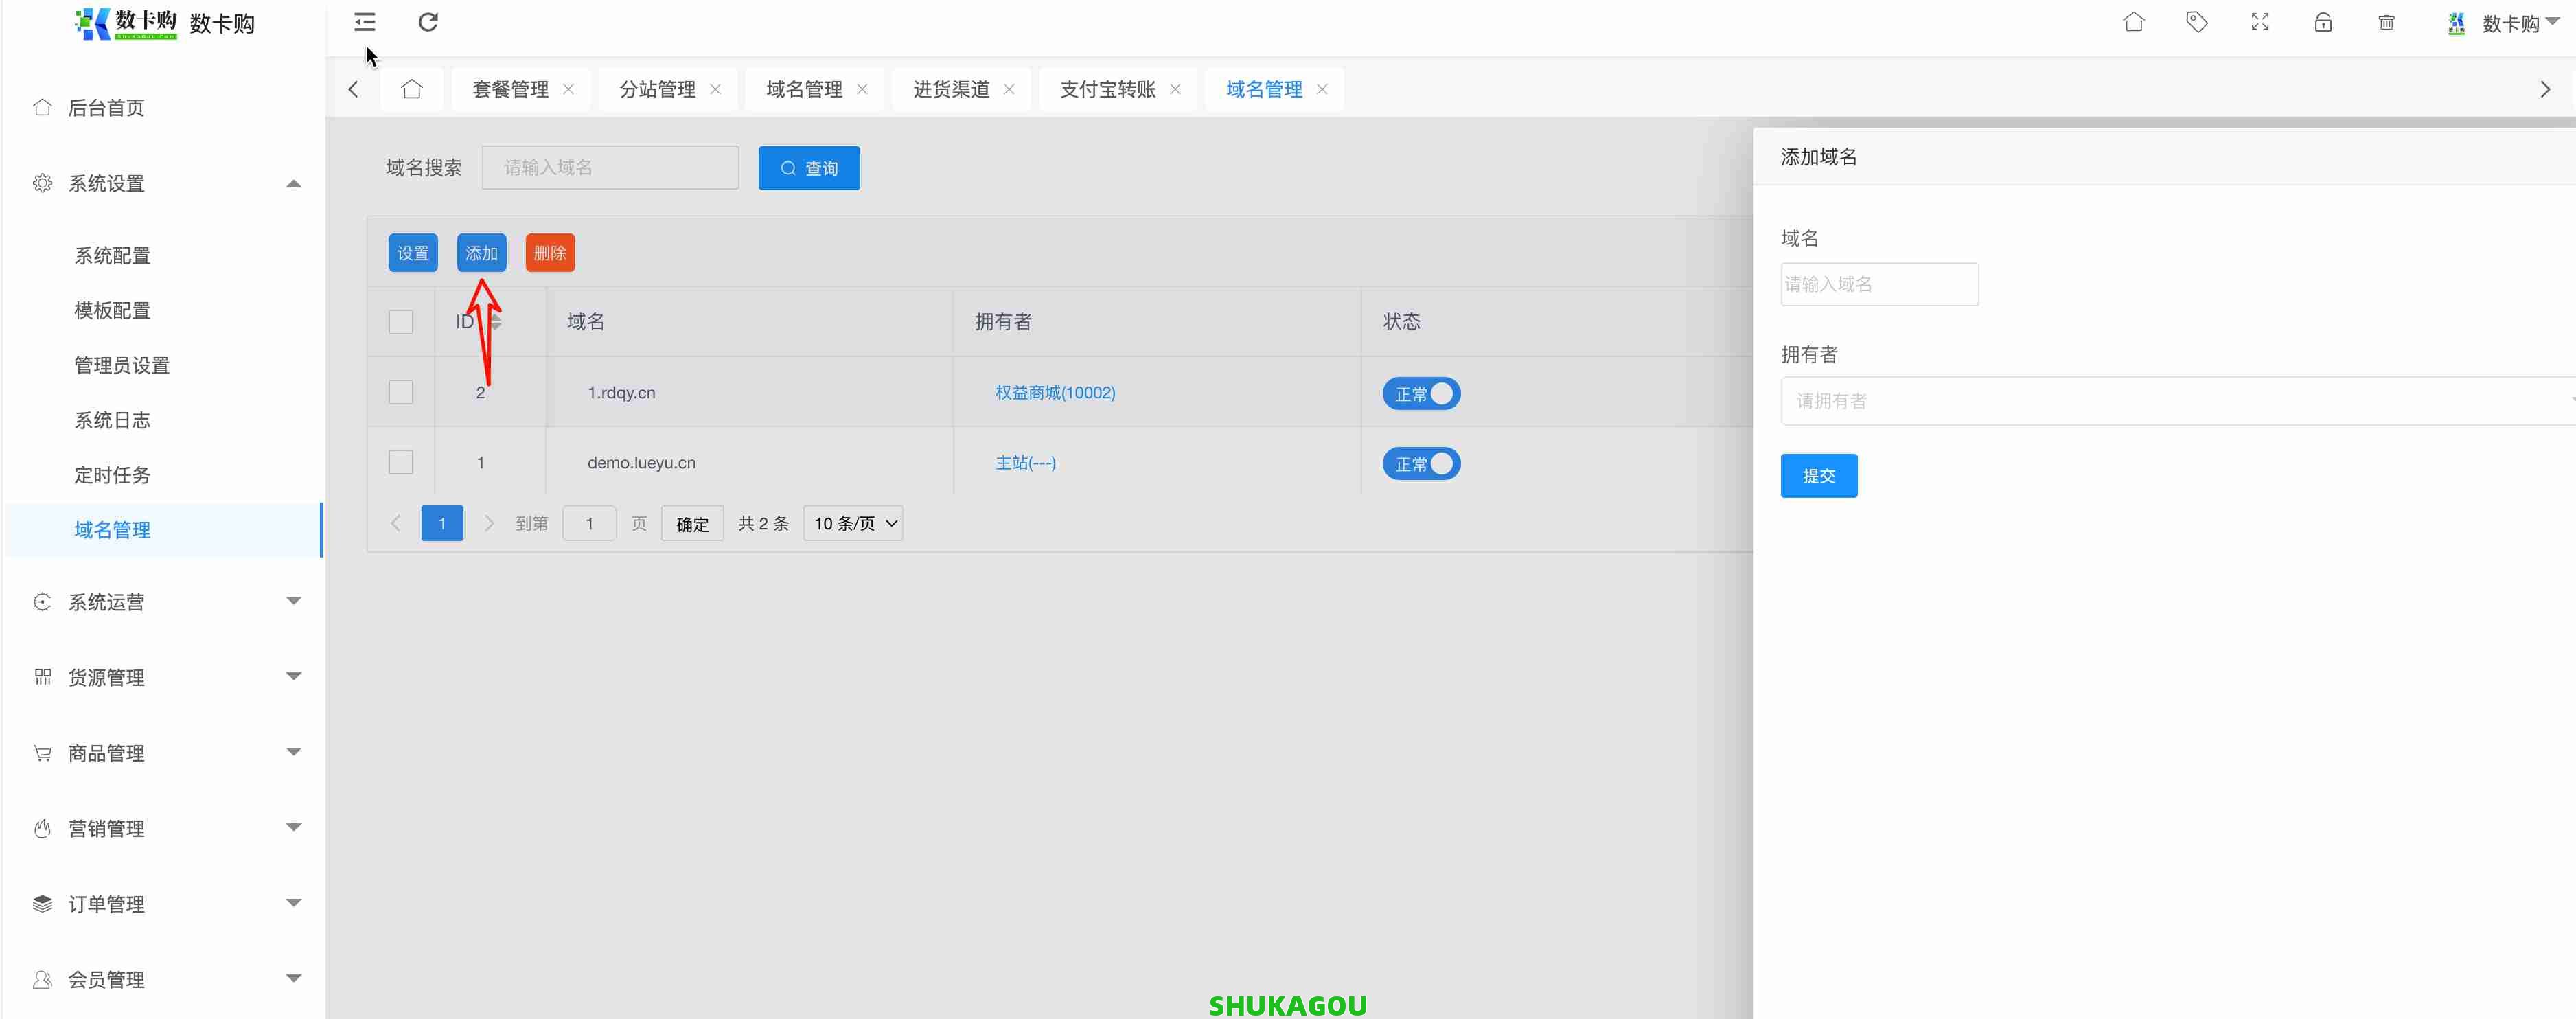Viewport: 2576px width, 1019px height.
Task: Click the 提交 submit button
Action: point(1818,476)
